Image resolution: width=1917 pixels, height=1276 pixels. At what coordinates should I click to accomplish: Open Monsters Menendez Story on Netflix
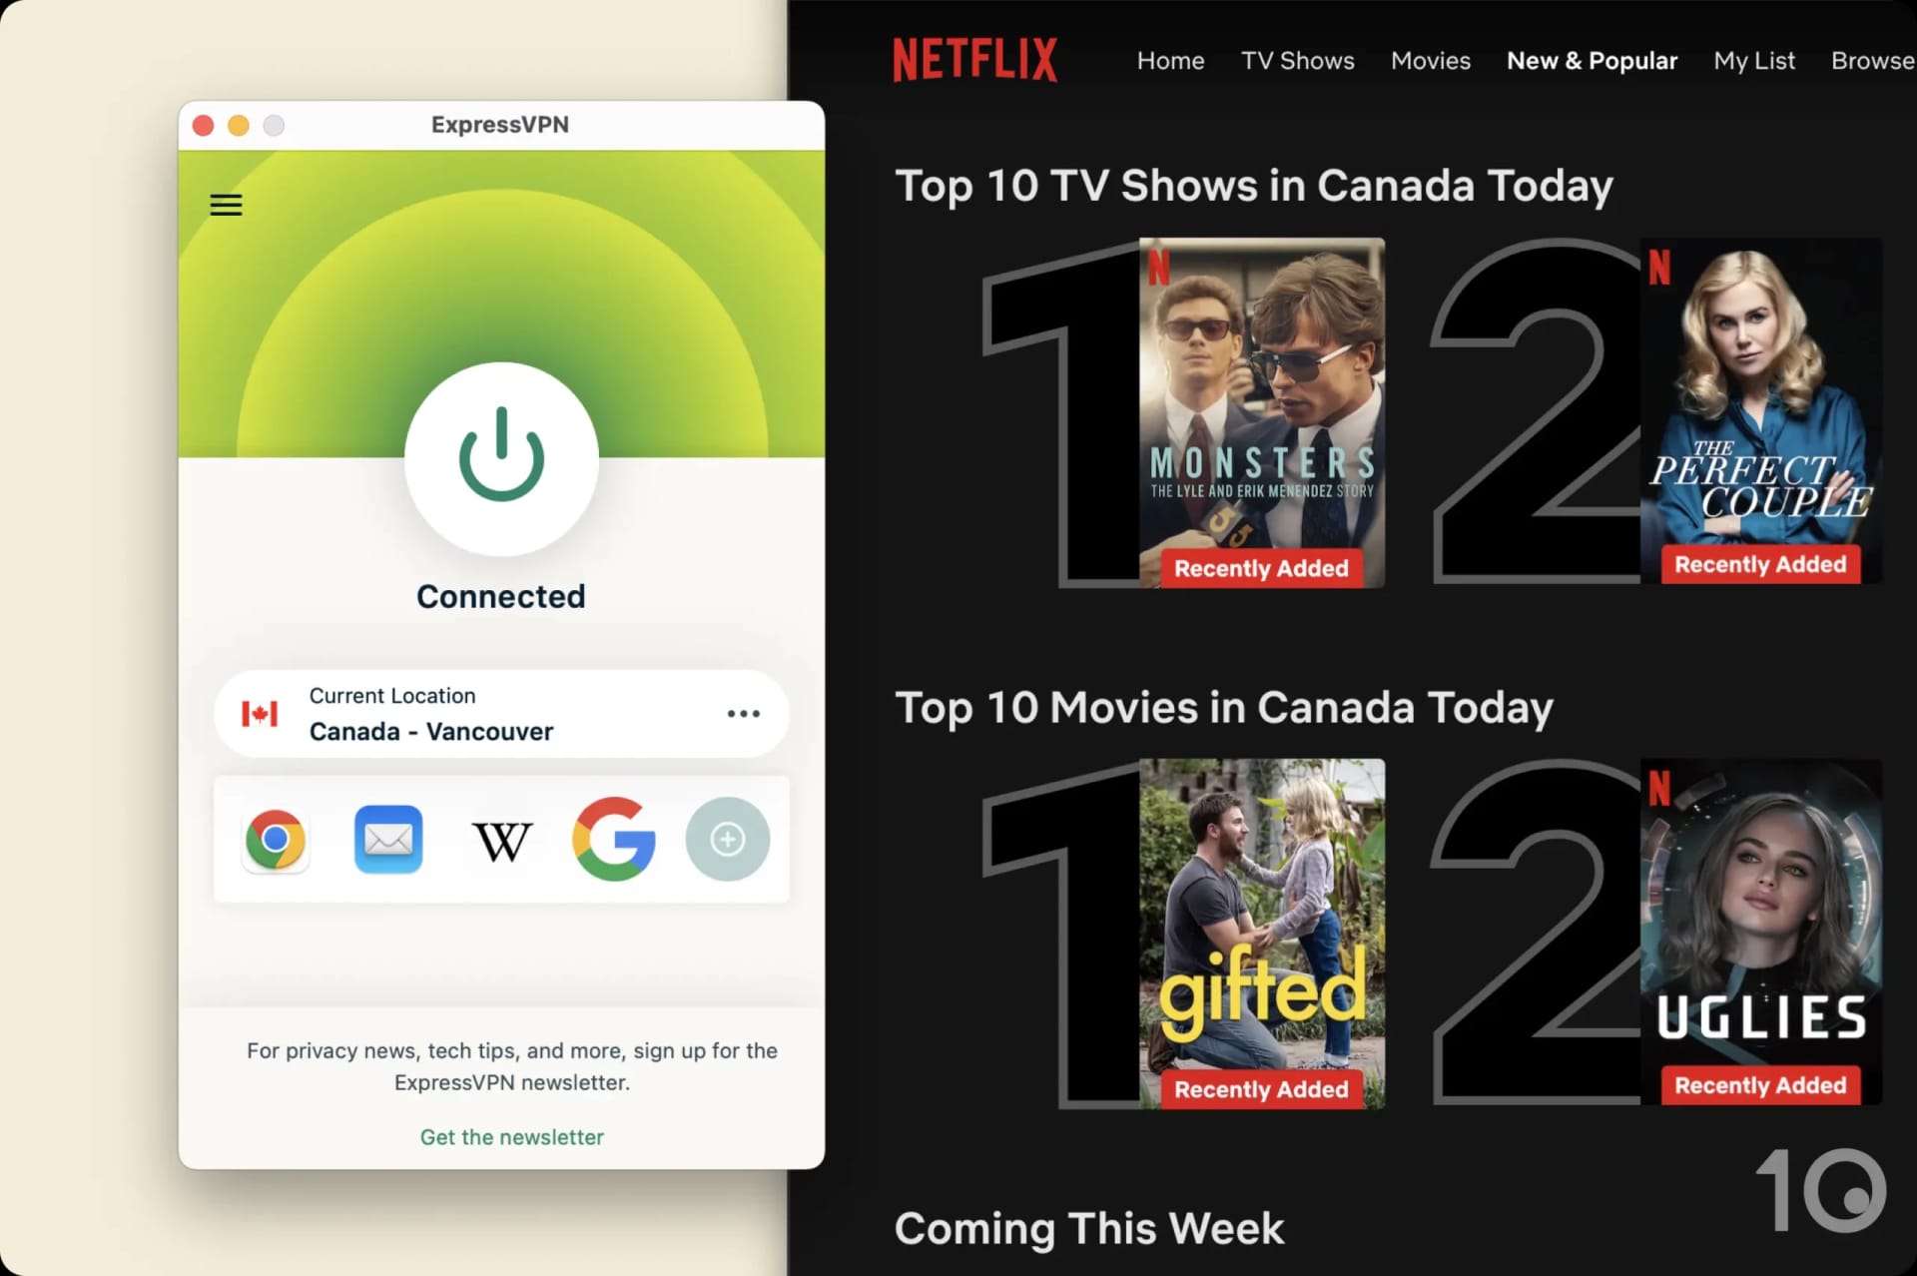pyautogui.click(x=1260, y=413)
